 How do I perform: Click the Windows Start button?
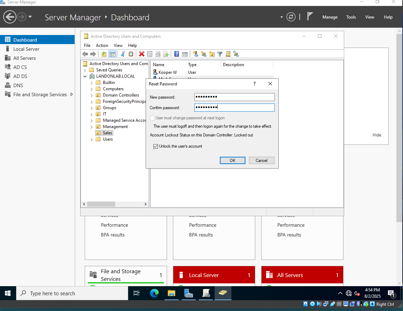(8, 293)
